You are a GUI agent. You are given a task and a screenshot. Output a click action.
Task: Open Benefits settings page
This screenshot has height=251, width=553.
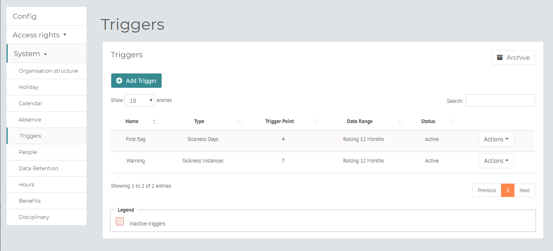click(x=46, y=201)
